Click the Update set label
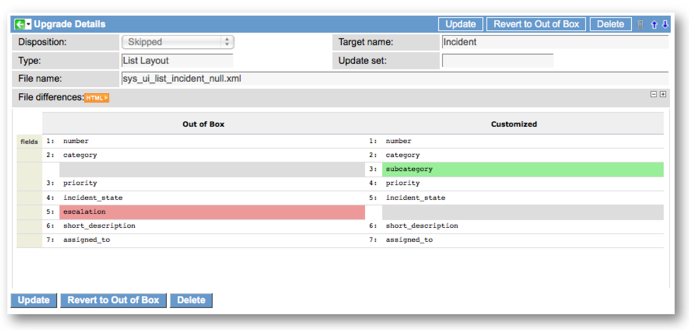 click(362, 61)
